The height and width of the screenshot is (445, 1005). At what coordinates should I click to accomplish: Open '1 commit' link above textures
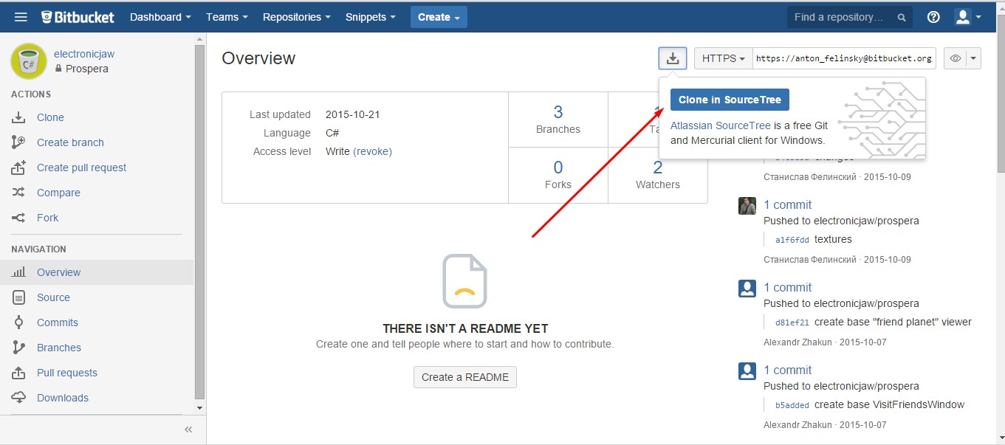787,205
